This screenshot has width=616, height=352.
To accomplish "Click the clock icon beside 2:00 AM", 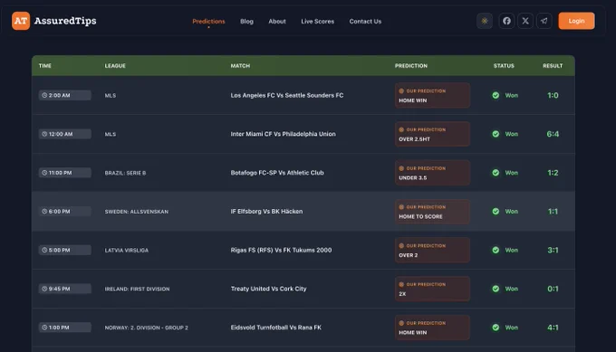I will click(x=44, y=95).
